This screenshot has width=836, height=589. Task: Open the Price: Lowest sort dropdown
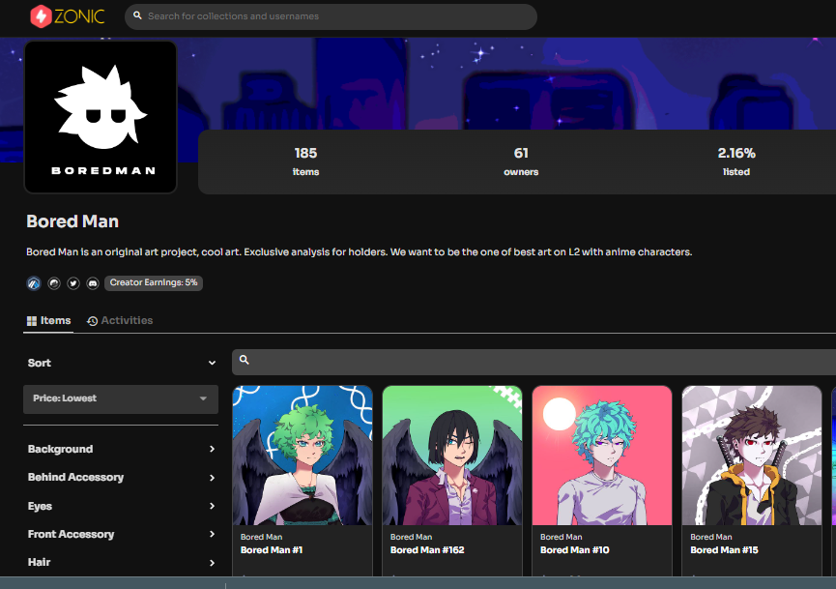coord(121,398)
